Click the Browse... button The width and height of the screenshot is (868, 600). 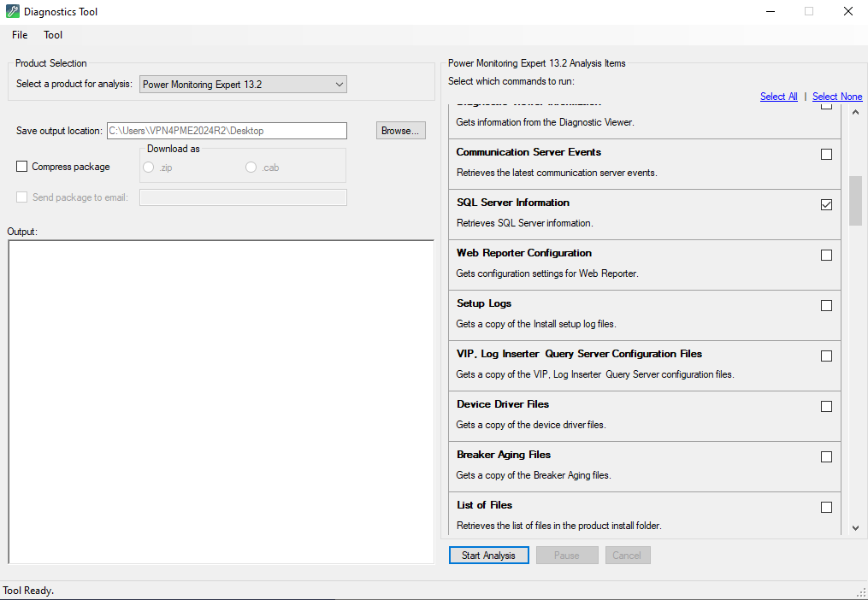coord(401,131)
